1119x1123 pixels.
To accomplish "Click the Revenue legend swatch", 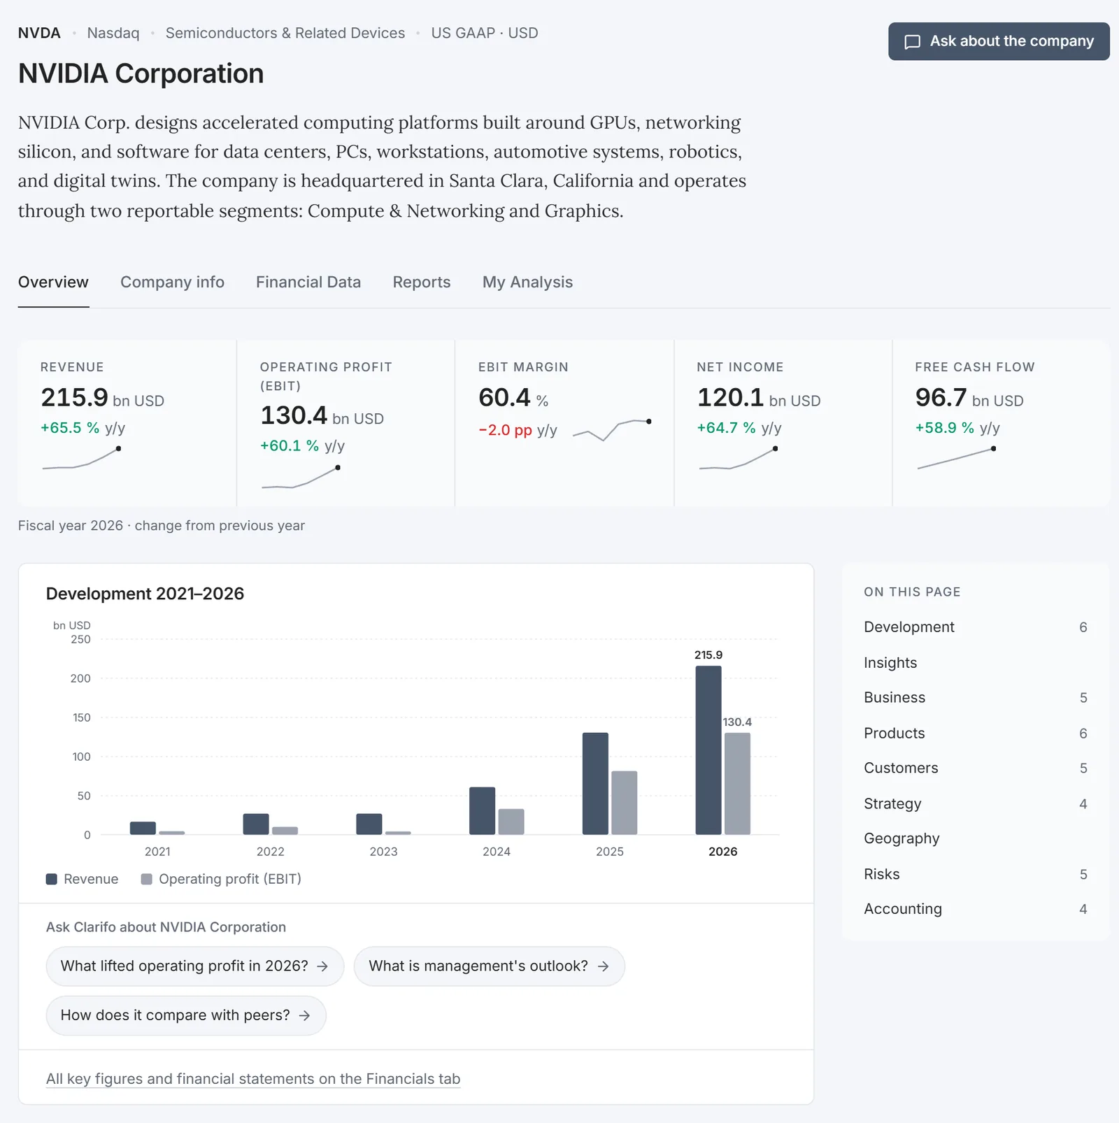I will pos(52,880).
